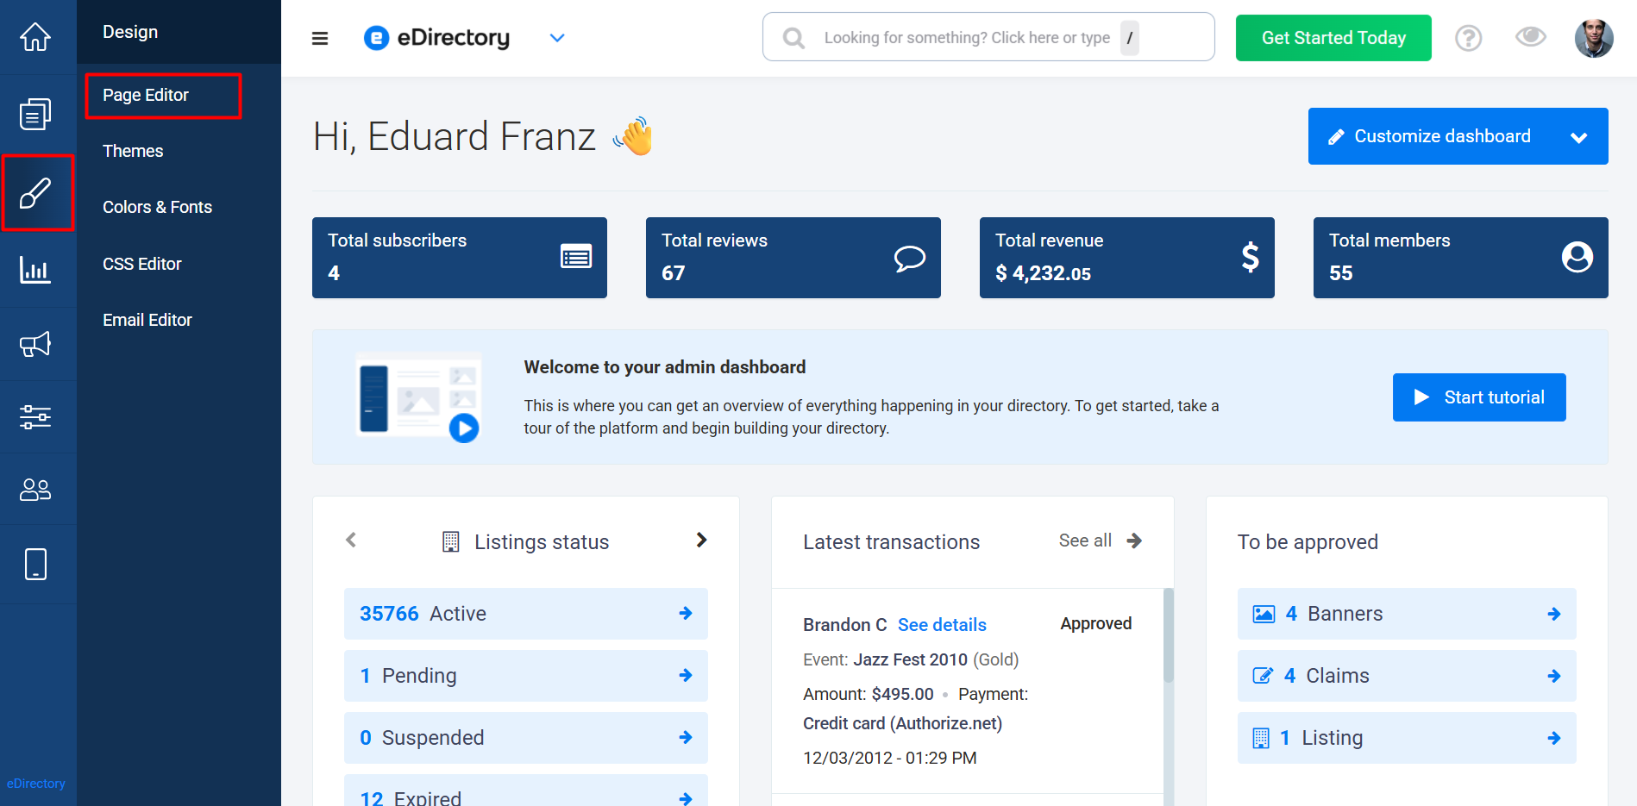1637x806 pixels.
Task: Open 12 Expired listings row
Action: 526,790
